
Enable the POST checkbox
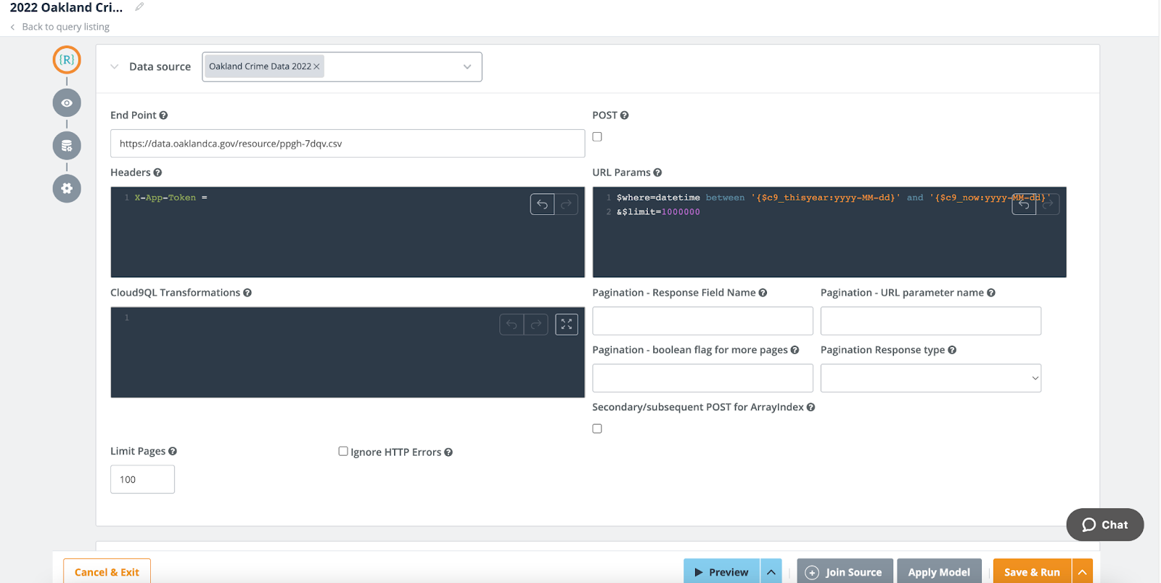pos(597,136)
